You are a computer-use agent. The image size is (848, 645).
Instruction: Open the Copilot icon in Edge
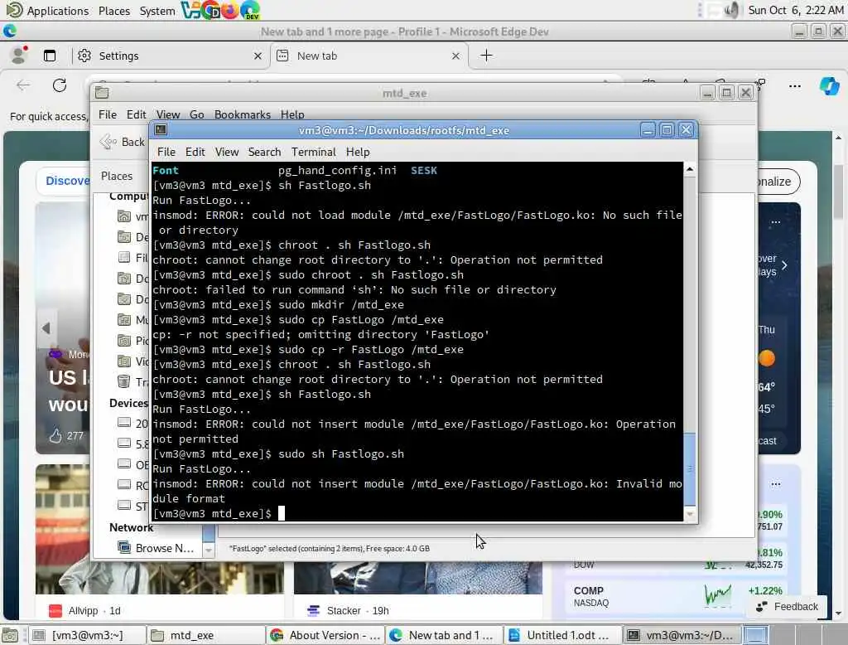(829, 86)
